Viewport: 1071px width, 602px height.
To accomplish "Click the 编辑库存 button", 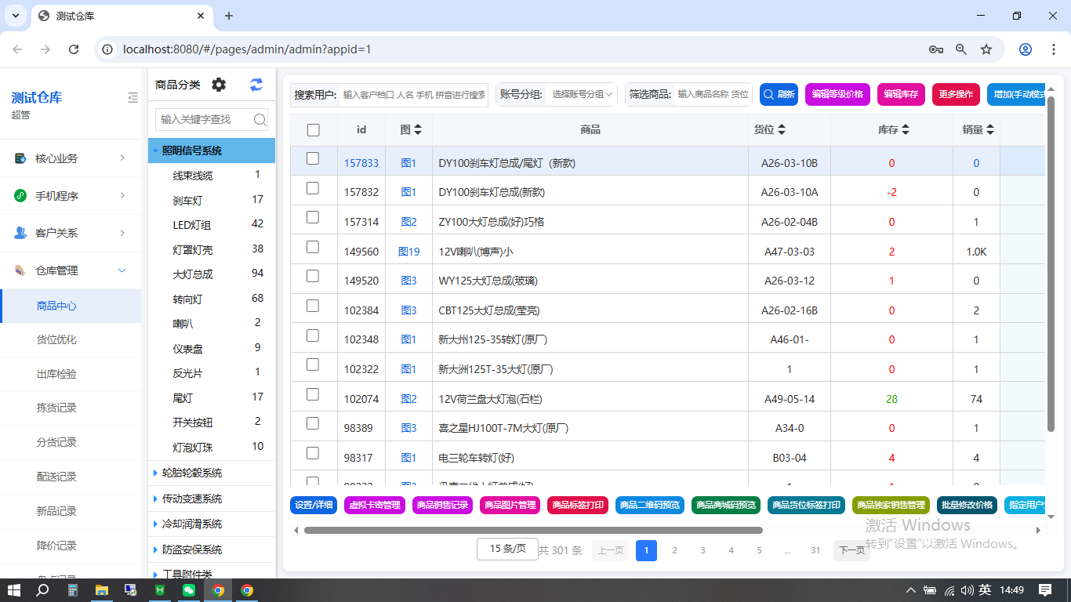I will [x=901, y=94].
